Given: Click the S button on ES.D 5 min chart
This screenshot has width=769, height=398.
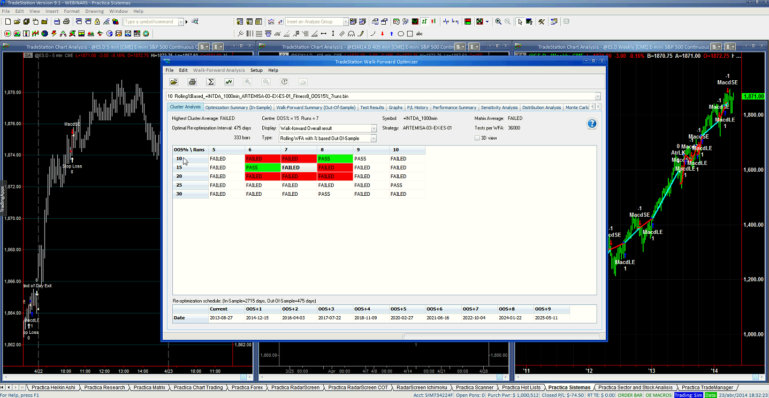Looking at the screenshot, I should 204,47.
